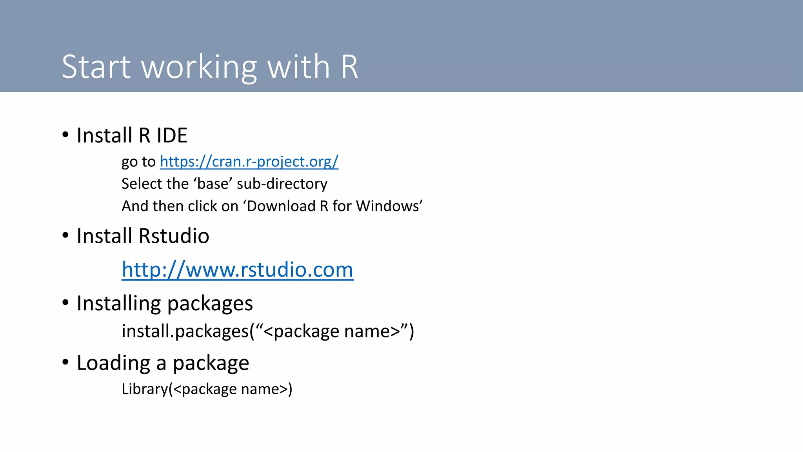This screenshot has height=452, width=803.
Task: Click 'Select the ‘base’ sub-directory' line
Action: [224, 184]
